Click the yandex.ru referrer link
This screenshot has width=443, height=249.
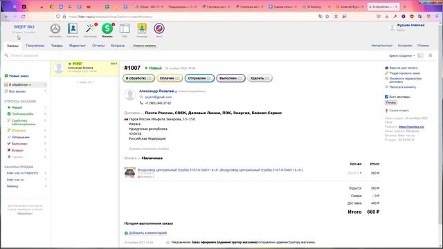pos(411,127)
